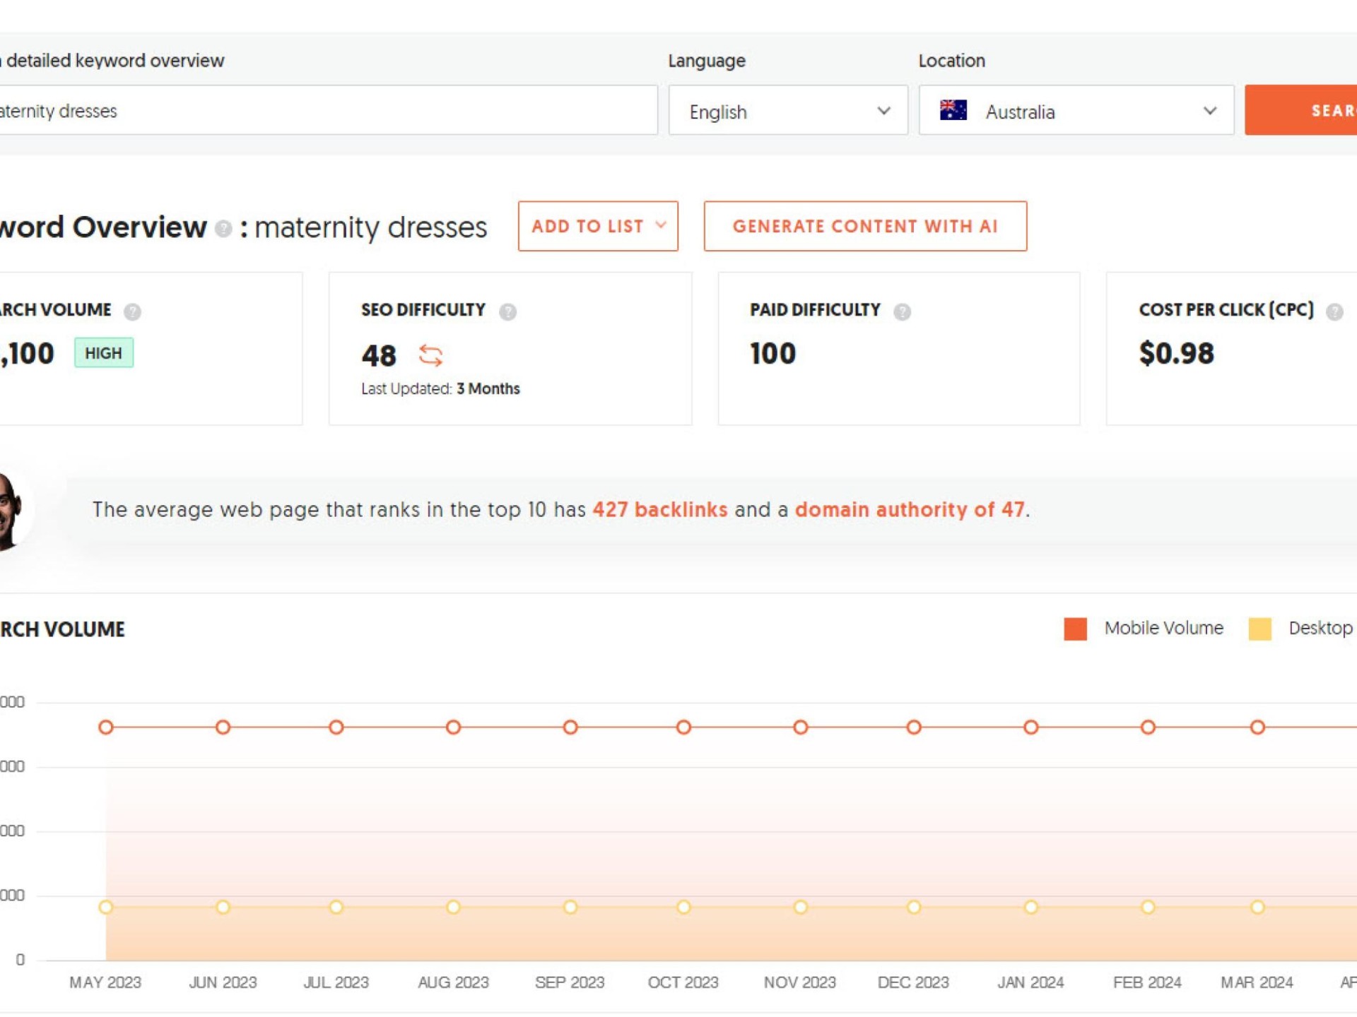Open the 427 backlinks link
1357x1017 pixels.
tap(659, 509)
